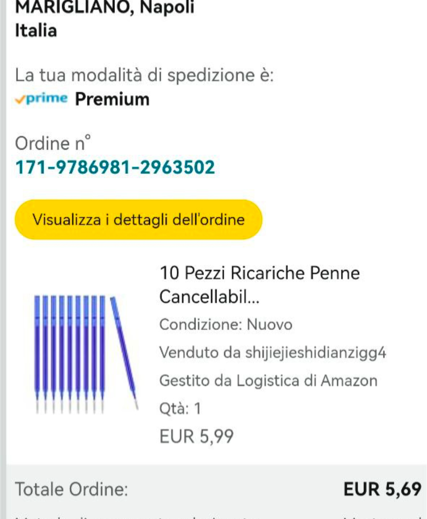
Task: Click the Qtà: 1 quantity text
Action: point(180,408)
